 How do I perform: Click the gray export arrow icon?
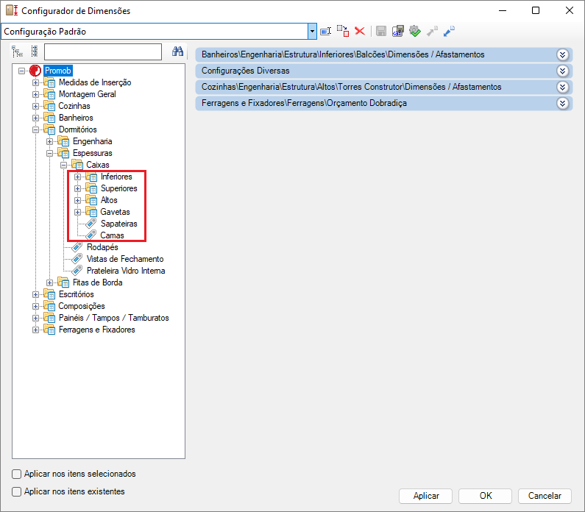[432, 31]
